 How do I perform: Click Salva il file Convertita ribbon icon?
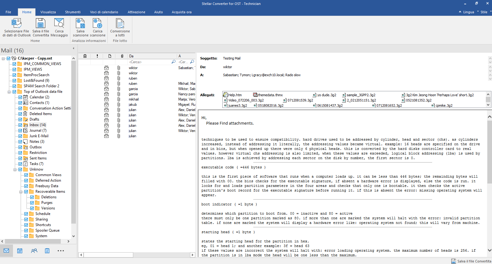click(40, 23)
